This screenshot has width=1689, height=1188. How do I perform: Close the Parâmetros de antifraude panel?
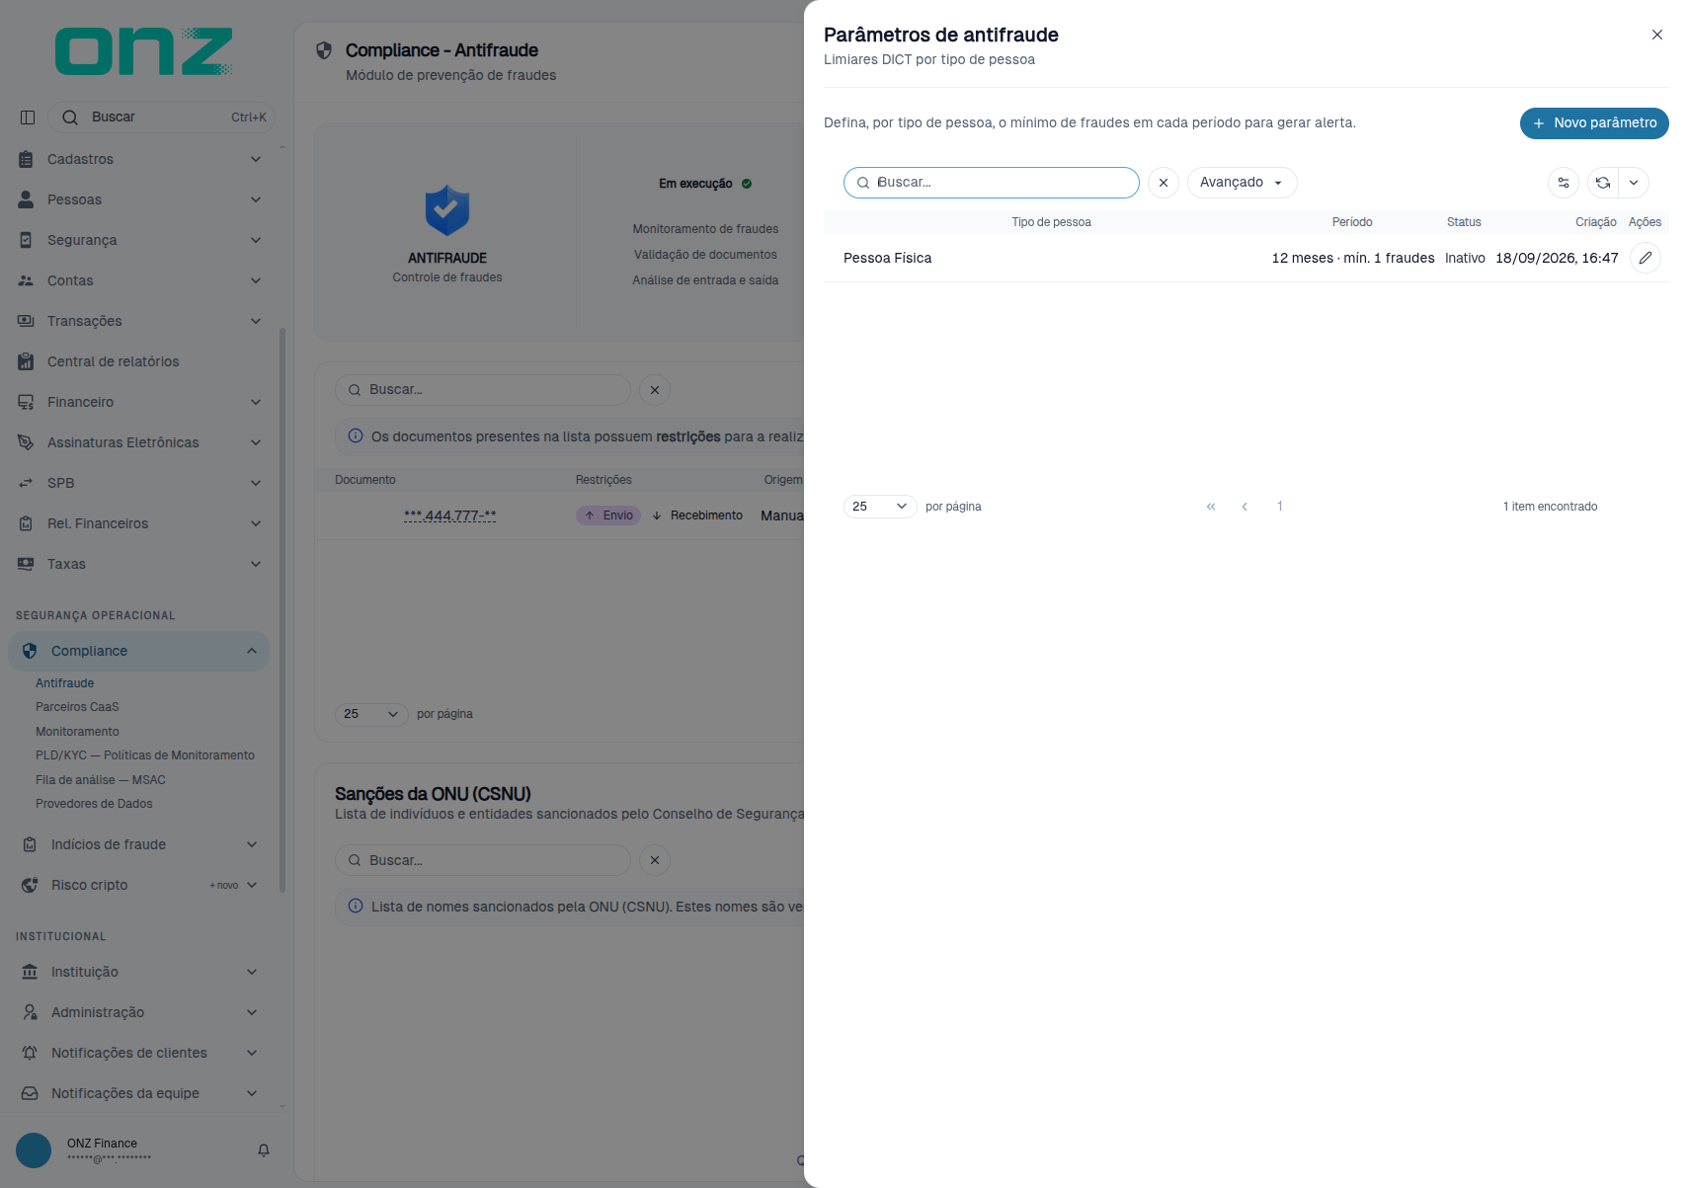pos(1657,35)
